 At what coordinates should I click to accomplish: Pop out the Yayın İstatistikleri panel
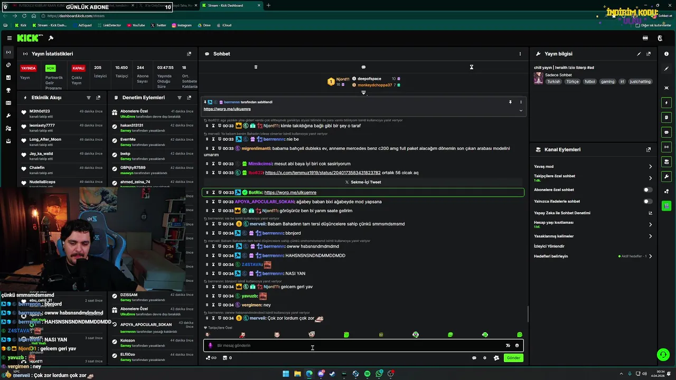coord(189,54)
